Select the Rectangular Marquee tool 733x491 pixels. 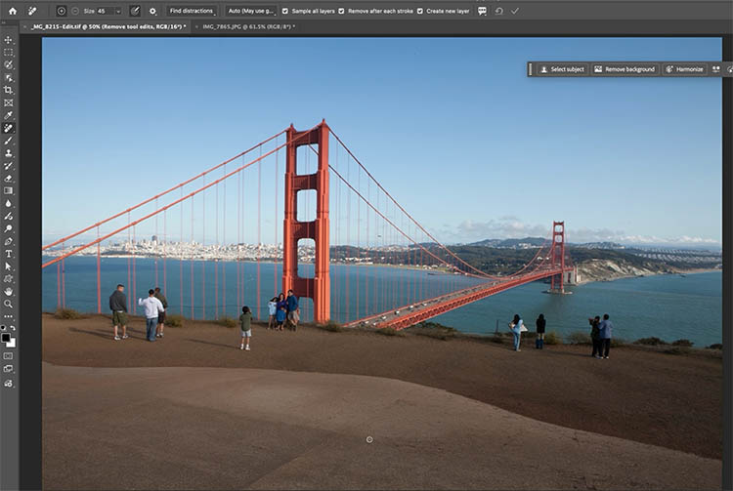coord(9,53)
